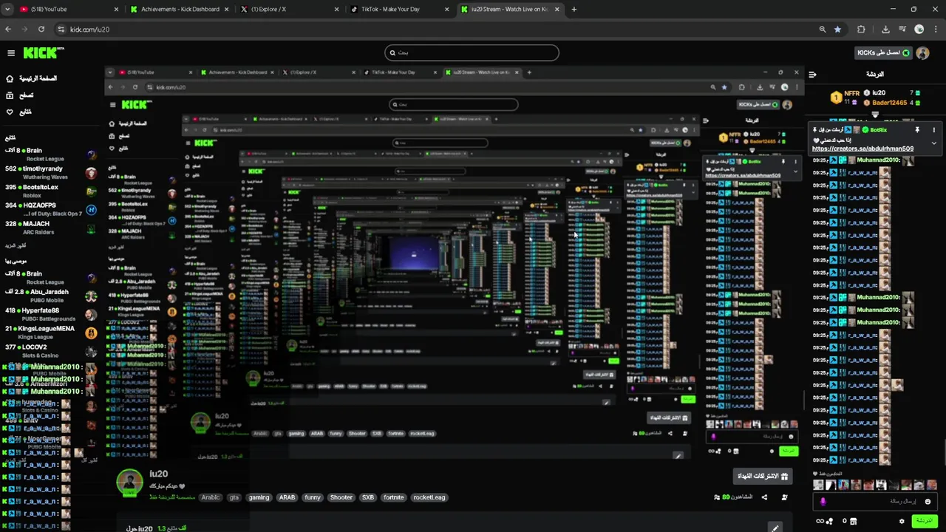Open the Kick shop icon
This screenshot has width=946, height=532.
854,521
